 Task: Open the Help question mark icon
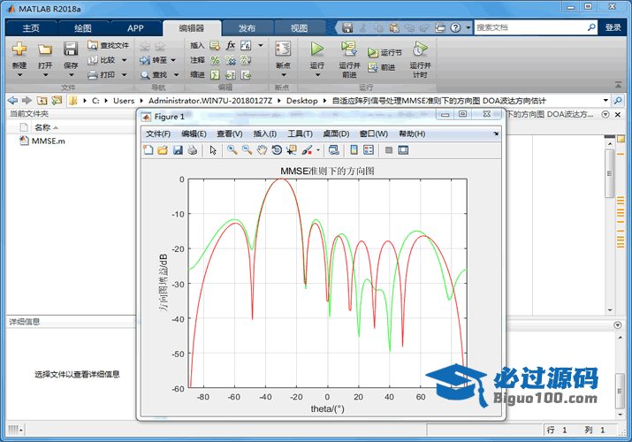click(x=455, y=27)
